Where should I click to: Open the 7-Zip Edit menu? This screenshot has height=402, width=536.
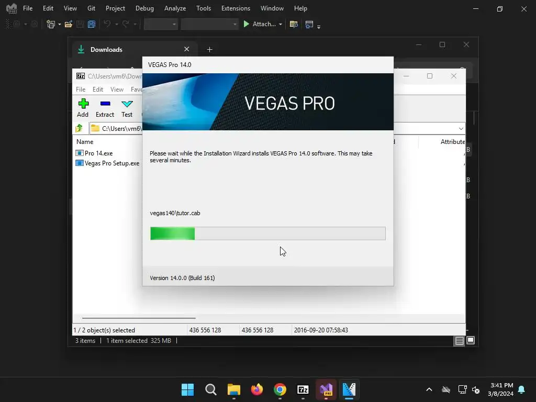98,89
